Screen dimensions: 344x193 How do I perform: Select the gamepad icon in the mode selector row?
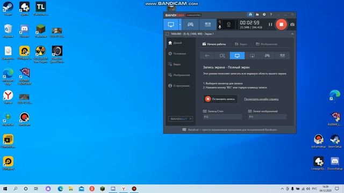pyautogui.click(x=267, y=56)
